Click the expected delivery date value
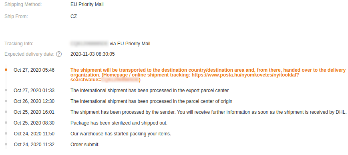 [x=93, y=54]
